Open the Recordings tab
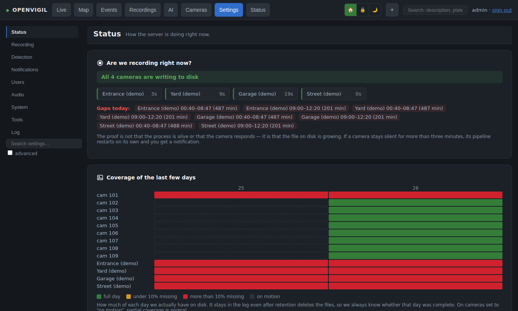518x311 pixels. click(x=143, y=10)
